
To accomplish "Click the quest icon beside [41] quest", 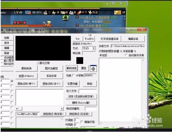I will click(77, 17).
